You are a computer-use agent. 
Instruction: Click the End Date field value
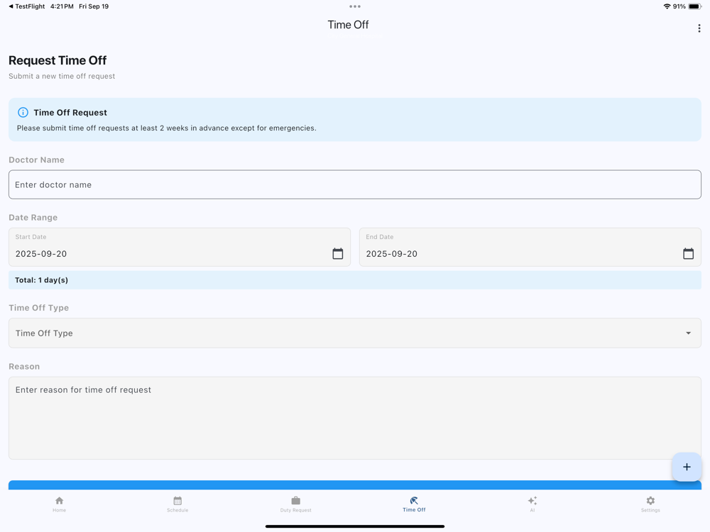[x=392, y=254]
